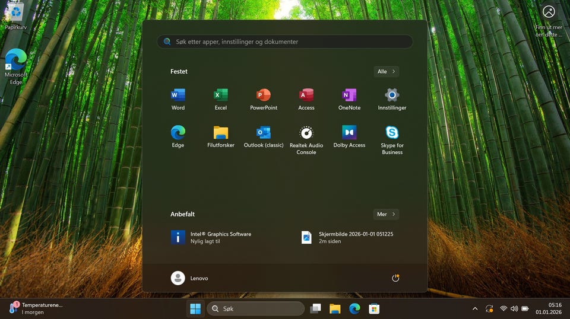Click the sync update tray icon

pyautogui.click(x=489, y=309)
